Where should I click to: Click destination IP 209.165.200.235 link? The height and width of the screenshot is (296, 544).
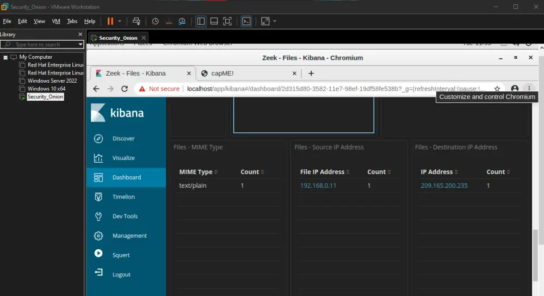pos(444,186)
